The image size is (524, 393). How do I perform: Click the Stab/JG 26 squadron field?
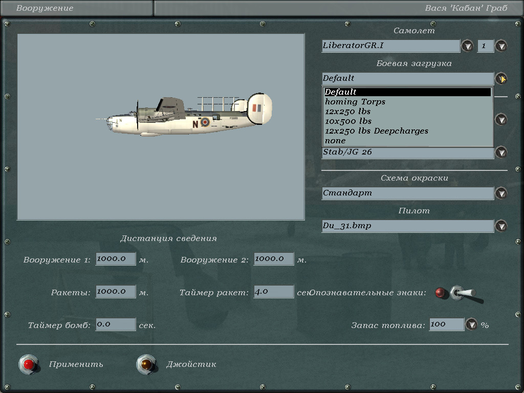(x=408, y=152)
